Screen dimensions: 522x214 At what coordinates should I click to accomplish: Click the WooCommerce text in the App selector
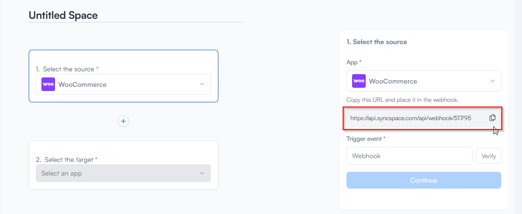[x=393, y=81]
